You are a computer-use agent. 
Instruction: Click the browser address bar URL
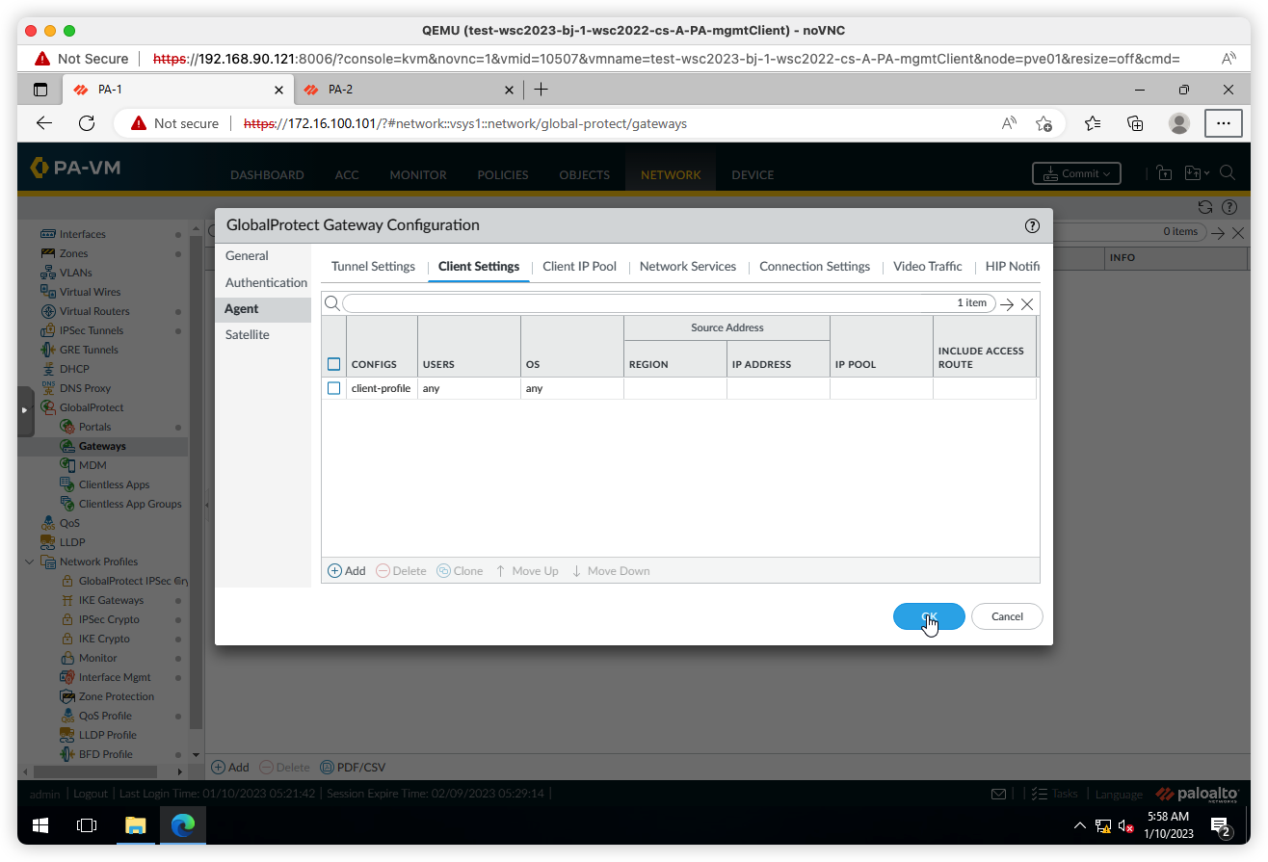(x=465, y=123)
